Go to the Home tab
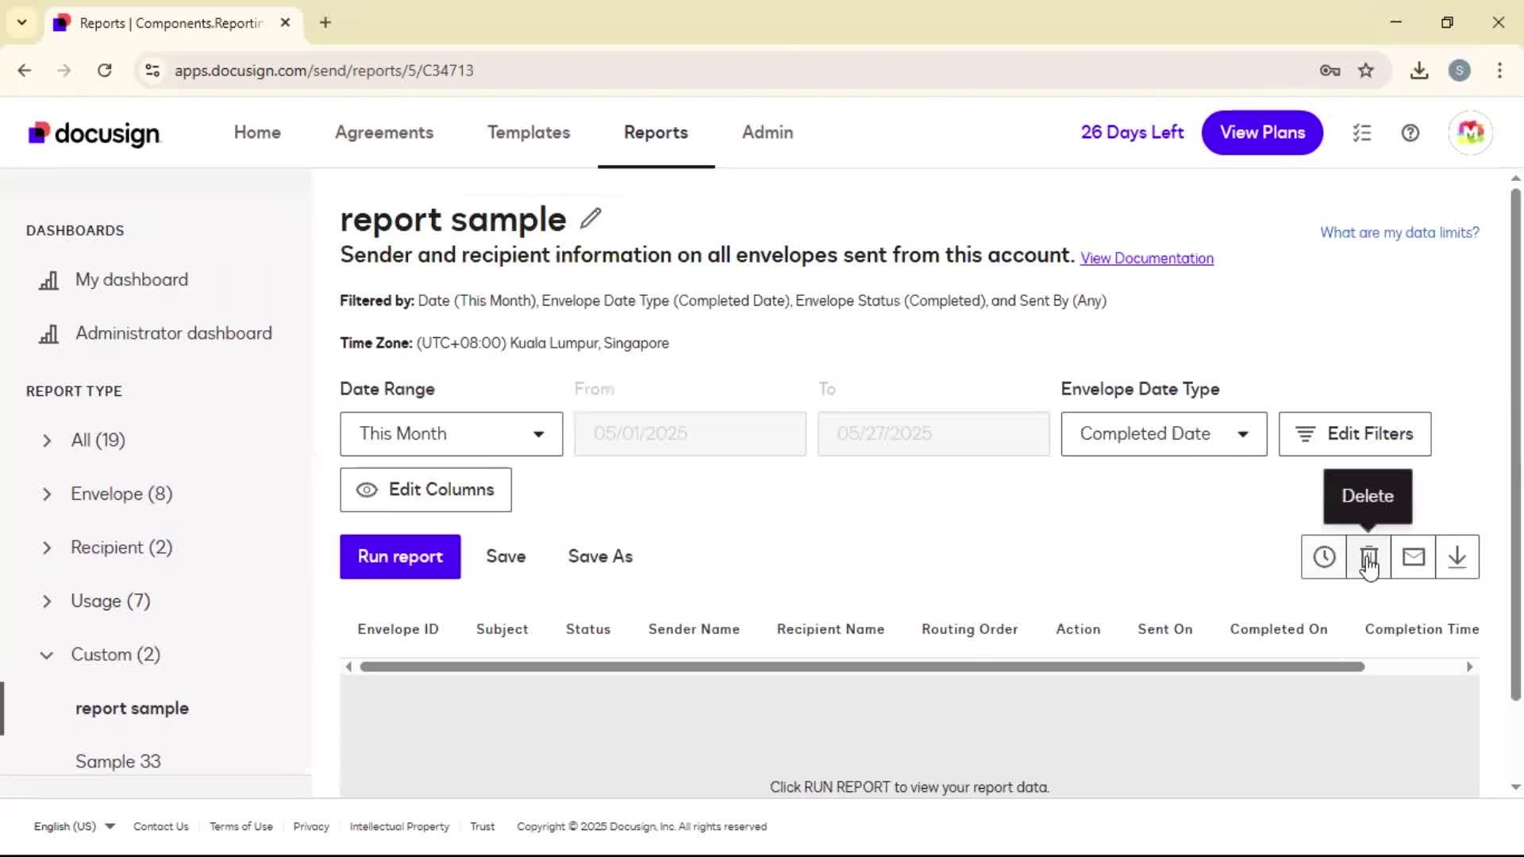The image size is (1524, 857). click(257, 133)
